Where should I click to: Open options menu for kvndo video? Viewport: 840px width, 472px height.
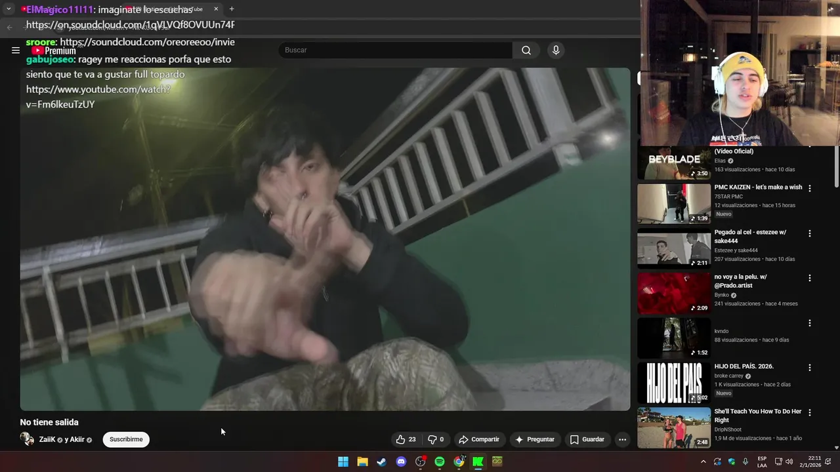coord(809,323)
